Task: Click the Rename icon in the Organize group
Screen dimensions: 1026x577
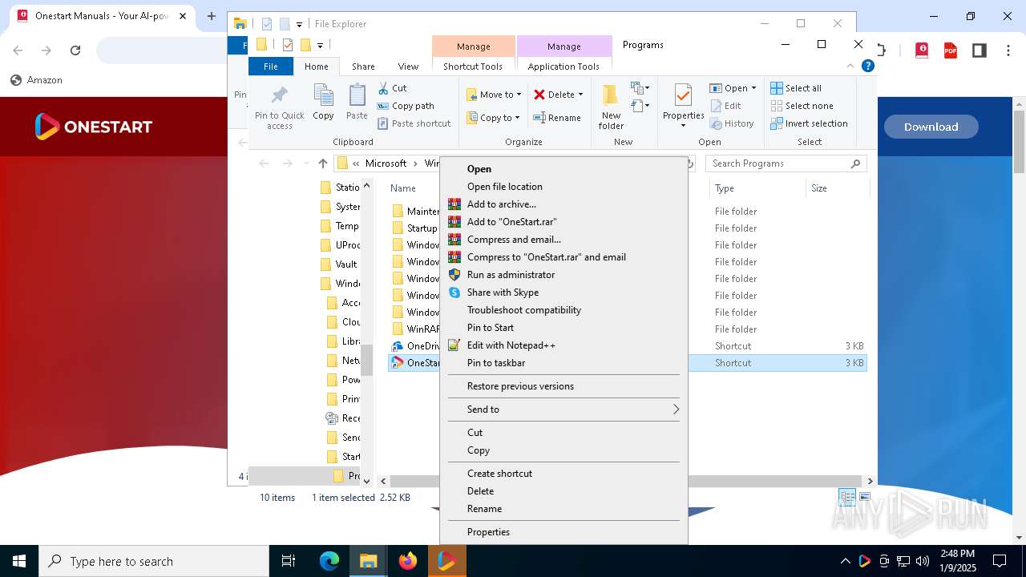Action: pyautogui.click(x=540, y=118)
